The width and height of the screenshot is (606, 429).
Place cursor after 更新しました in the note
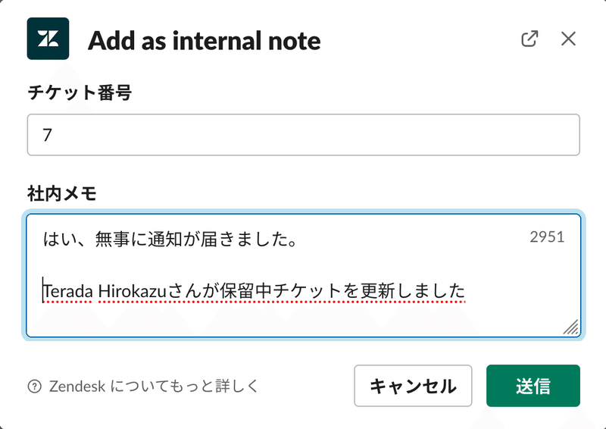point(466,291)
